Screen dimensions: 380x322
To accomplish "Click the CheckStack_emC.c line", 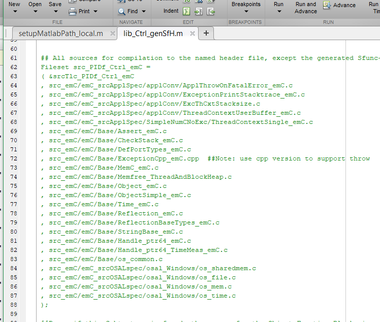I will (x=112, y=140).
